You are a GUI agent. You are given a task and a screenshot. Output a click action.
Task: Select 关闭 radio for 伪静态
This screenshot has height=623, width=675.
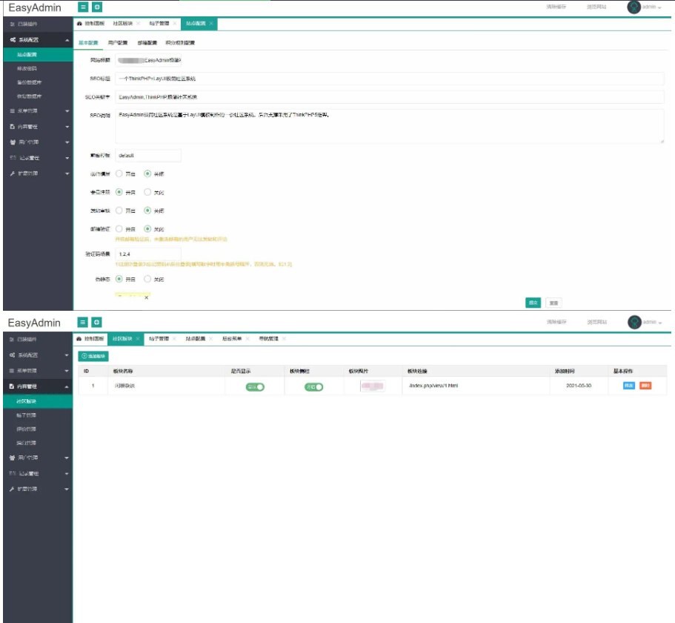pos(147,280)
